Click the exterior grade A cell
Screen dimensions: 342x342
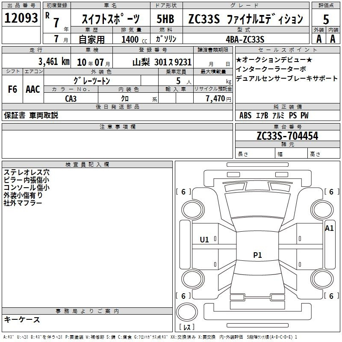tap(318, 39)
